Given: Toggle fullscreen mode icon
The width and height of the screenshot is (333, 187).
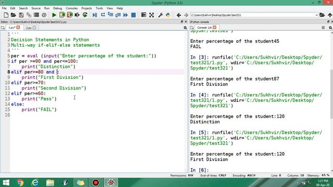Looking at the screenshot, I should [x=151, y=15].
